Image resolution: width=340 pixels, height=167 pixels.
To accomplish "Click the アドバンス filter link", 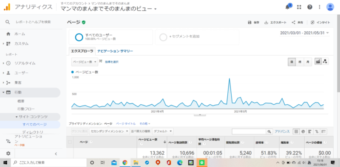I will coord(282,131).
